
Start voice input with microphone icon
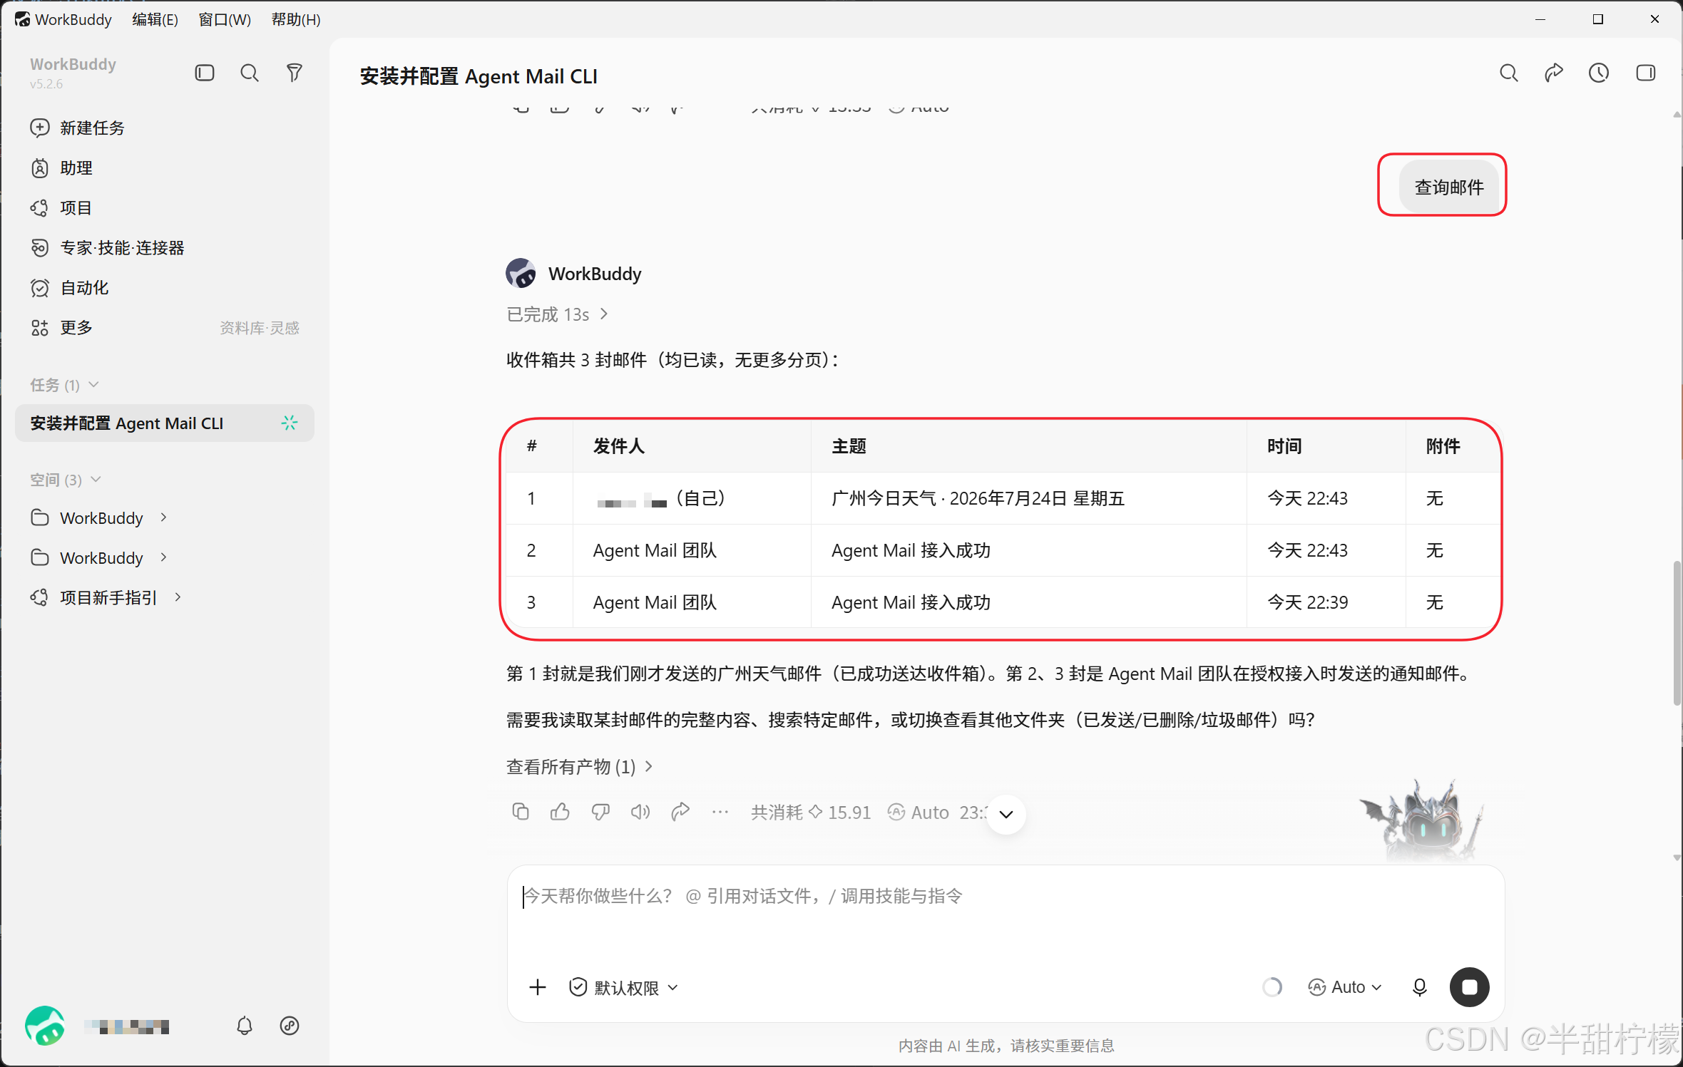[1420, 987]
